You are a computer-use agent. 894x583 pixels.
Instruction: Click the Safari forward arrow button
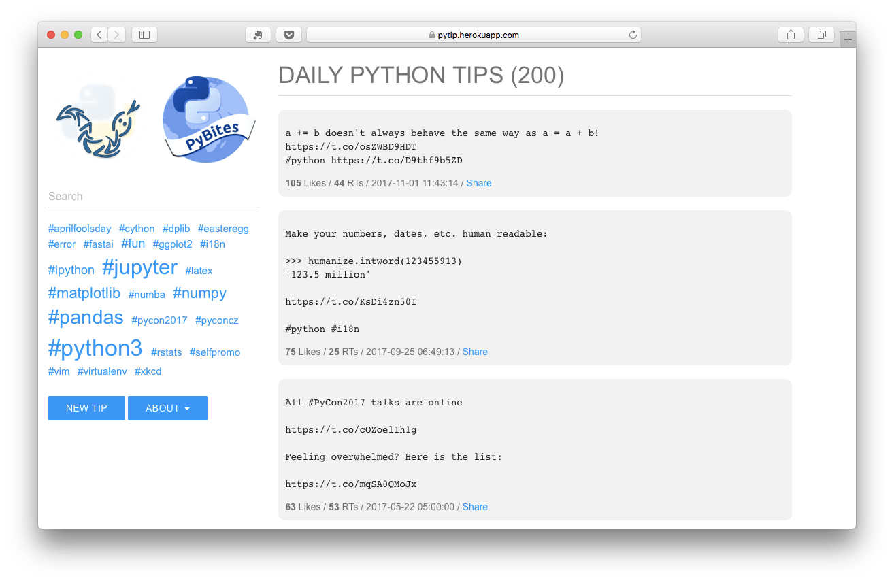(117, 35)
